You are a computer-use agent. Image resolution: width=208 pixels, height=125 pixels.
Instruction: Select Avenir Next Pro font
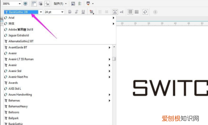click(18, 77)
